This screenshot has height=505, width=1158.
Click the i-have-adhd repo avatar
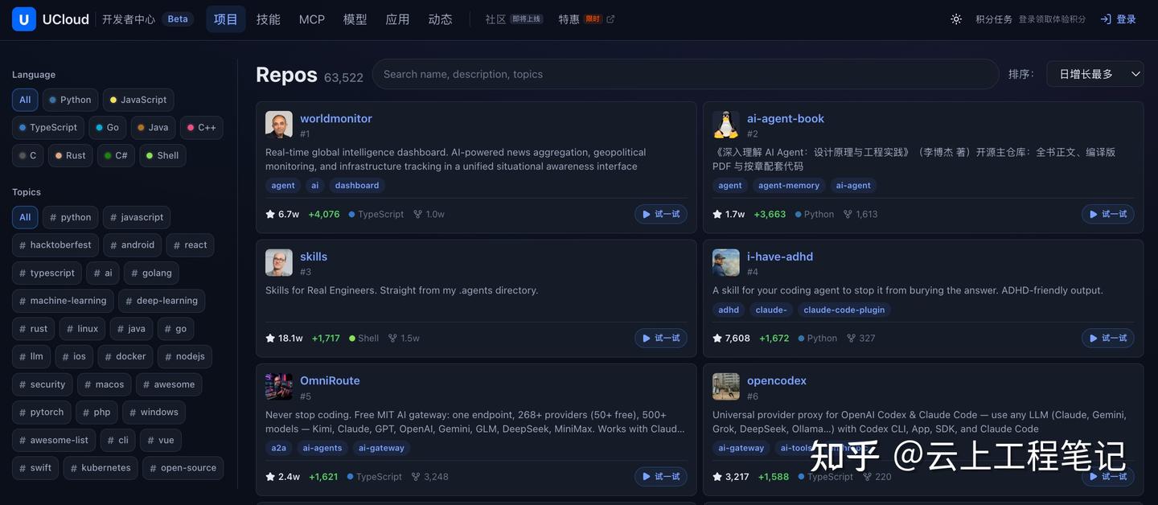pyautogui.click(x=726, y=263)
